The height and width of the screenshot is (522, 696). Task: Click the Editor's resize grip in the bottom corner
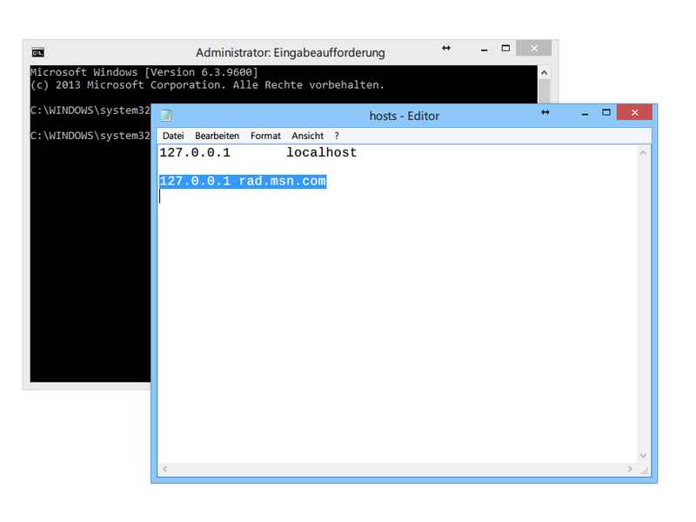[644, 470]
